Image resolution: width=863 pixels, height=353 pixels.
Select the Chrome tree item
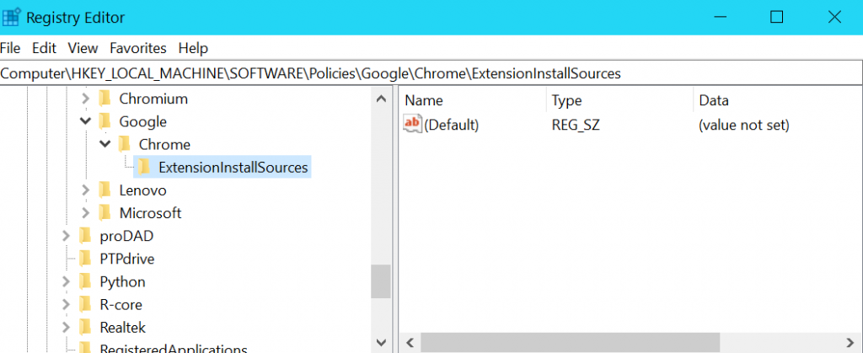164,145
